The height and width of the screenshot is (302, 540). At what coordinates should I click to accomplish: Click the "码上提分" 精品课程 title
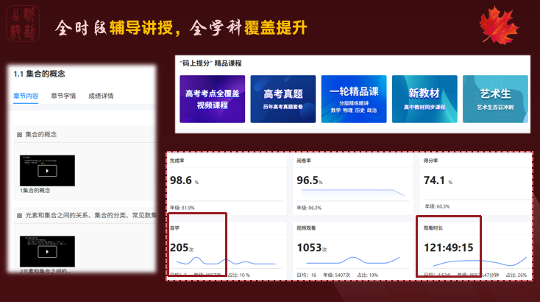coord(210,63)
